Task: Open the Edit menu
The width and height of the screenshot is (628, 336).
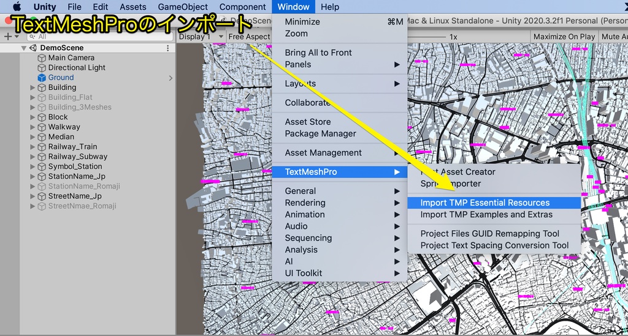Action: (101, 7)
